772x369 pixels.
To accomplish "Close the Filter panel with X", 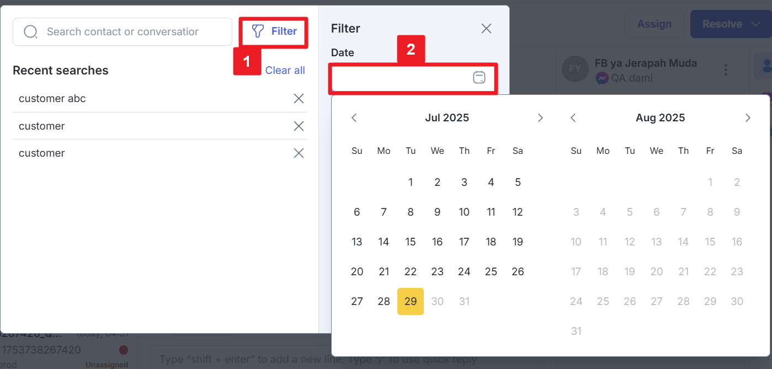I will (486, 29).
